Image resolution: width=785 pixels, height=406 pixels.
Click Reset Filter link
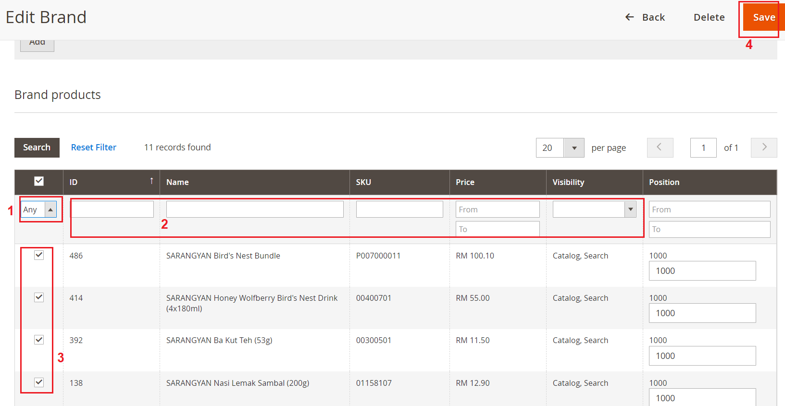(x=94, y=148)
